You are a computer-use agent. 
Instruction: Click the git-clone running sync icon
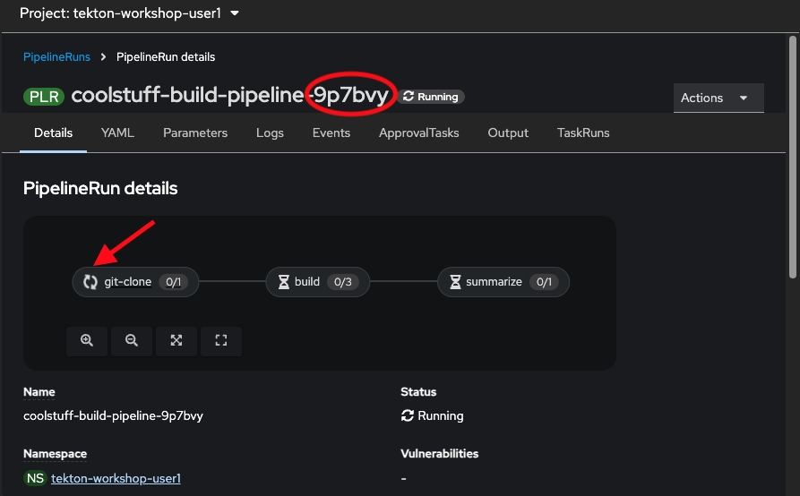tap(90, 282)
